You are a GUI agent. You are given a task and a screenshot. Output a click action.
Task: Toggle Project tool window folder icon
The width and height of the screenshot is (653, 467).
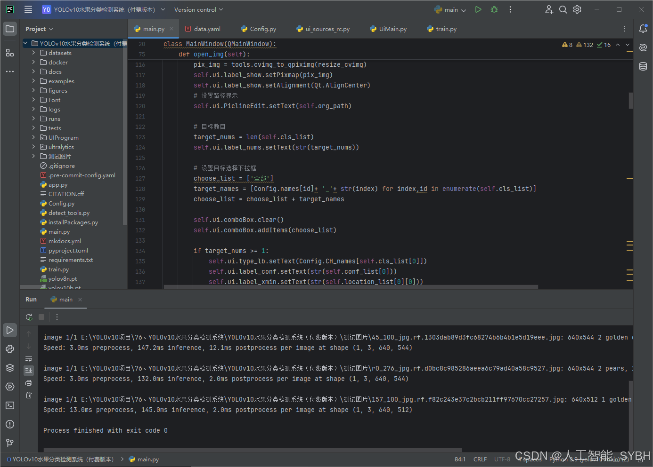tap(10, 29)
